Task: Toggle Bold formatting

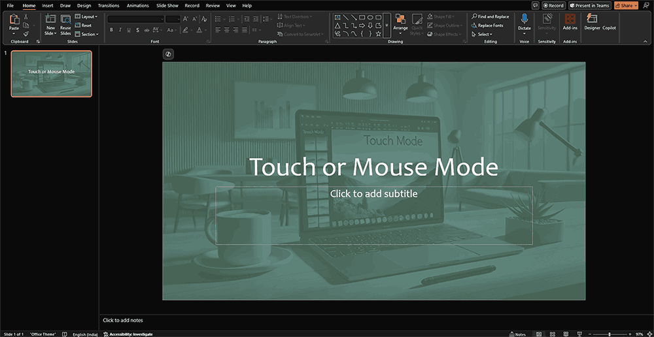Action: 111,30
